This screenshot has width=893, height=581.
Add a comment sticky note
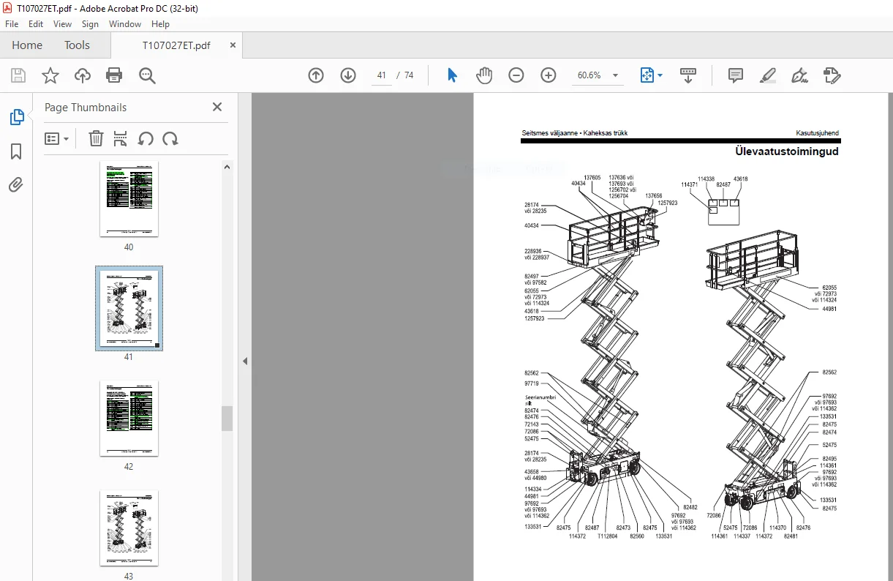coord(736,75)
